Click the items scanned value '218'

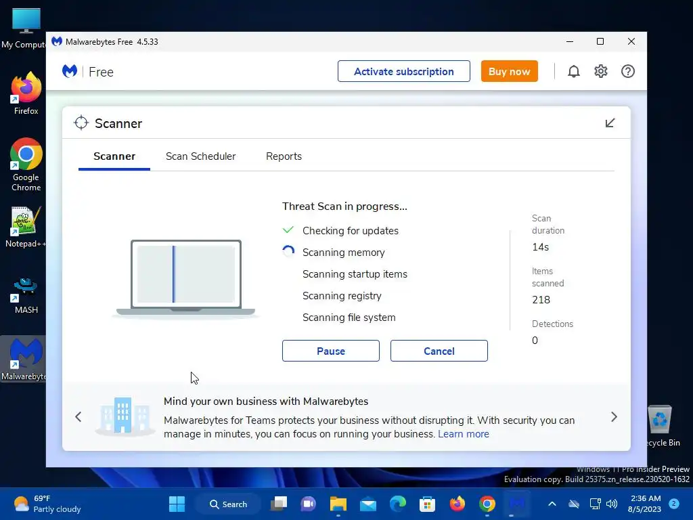click(x=541, y=300)
